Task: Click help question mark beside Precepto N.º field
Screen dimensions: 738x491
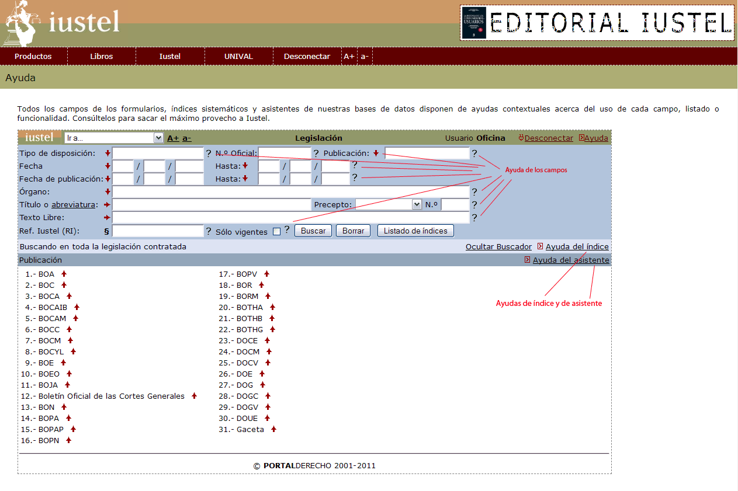Action: pos(474,205)
